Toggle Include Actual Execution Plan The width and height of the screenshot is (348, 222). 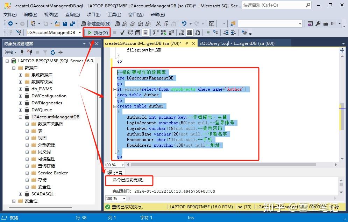tap(156, 33)
